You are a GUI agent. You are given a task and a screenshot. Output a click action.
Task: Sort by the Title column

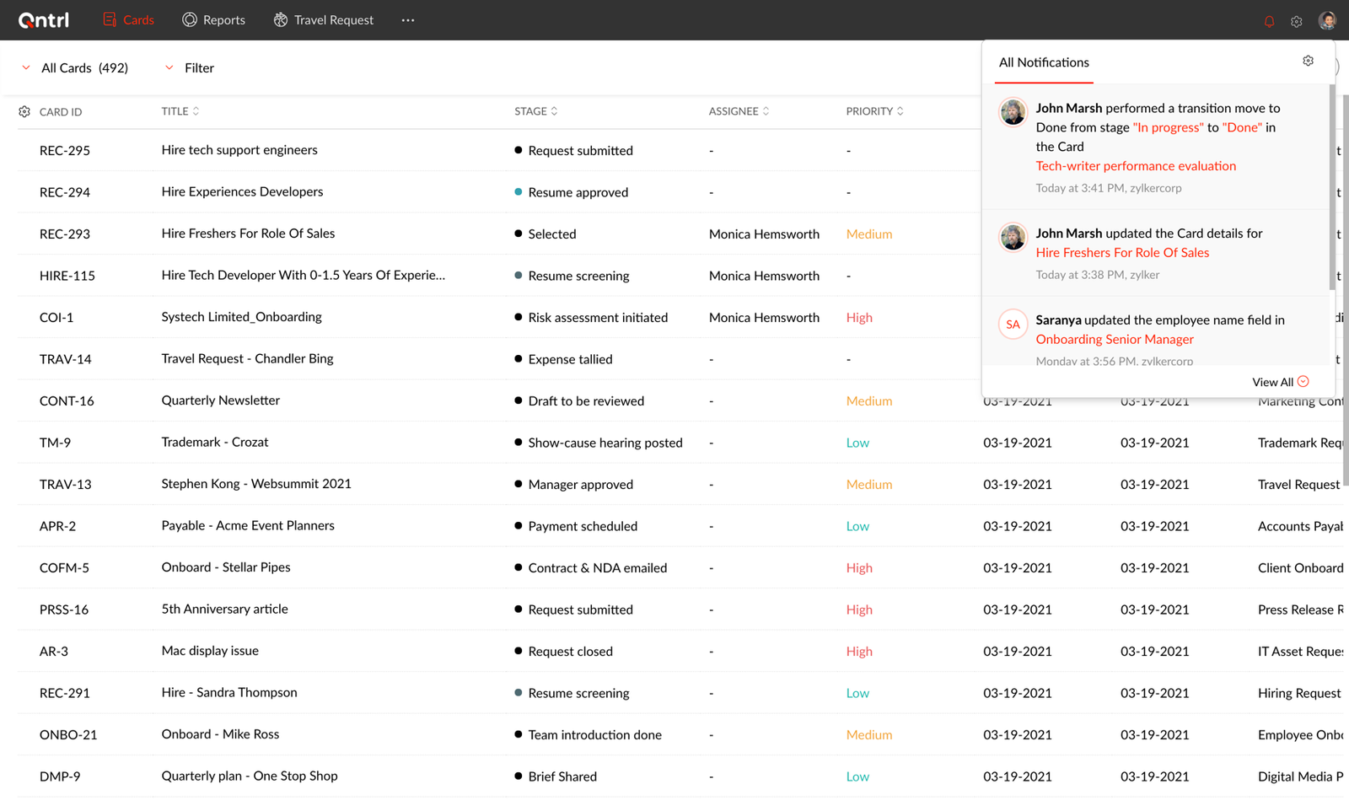click(180, 111)
